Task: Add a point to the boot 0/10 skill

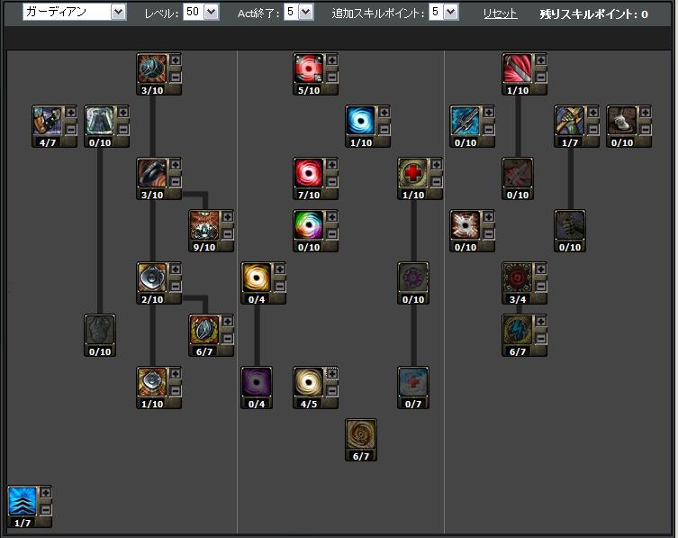Action: click(646, 113)
